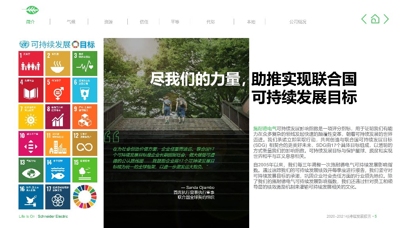Click SDG 14 Life Below Water tile
The image size is (405, 228).
pyautogui.click(x=58, y=170)
